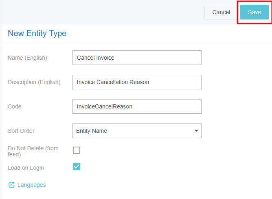The height and width of the screenshot is (199, 272).
Task: Select the Entity Name value in Sort Order
Action: click(92, 131)
